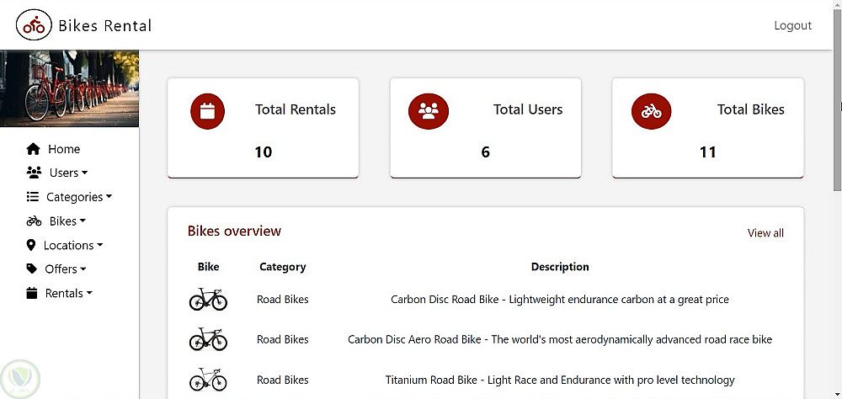
Task: Open the Offers dropdown in sidebar
Action: (66, 269)
